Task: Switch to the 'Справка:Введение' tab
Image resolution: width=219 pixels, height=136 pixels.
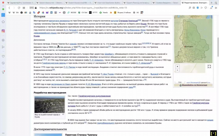Action: [166, 3]
